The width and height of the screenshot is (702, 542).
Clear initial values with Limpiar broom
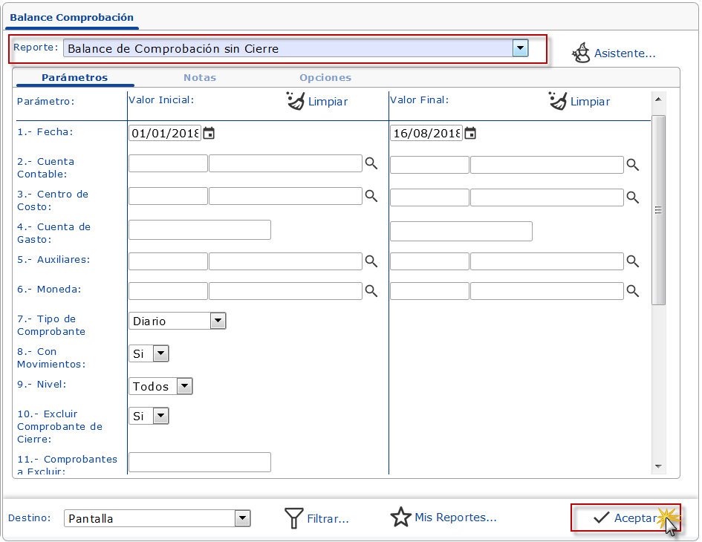pyautogui.click(x=317, y=102)
